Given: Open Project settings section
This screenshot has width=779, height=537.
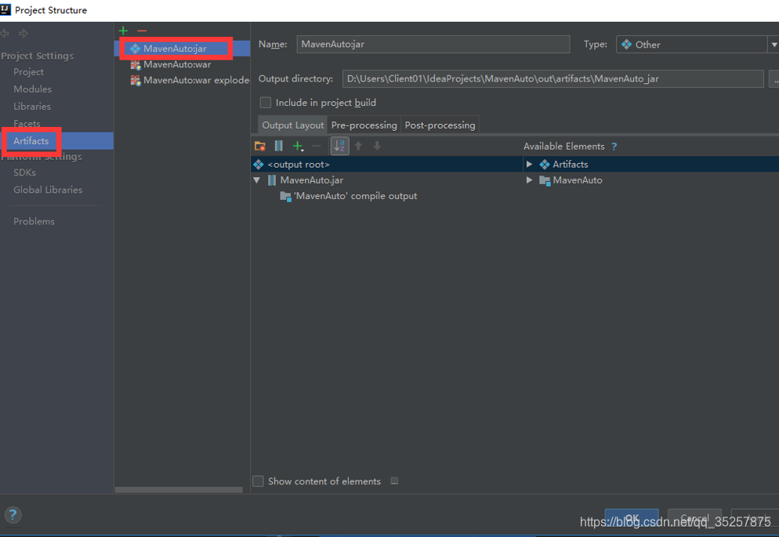Looking at the screenshot, I should (28, 72).
